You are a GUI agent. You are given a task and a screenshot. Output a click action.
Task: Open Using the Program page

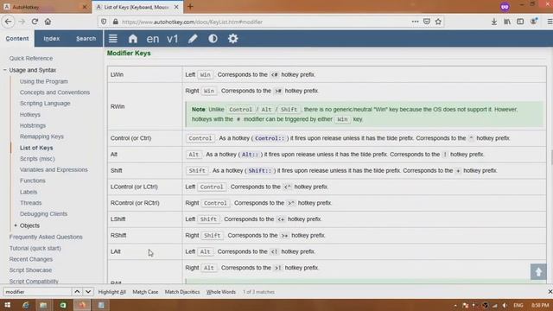tap(44, 81)
